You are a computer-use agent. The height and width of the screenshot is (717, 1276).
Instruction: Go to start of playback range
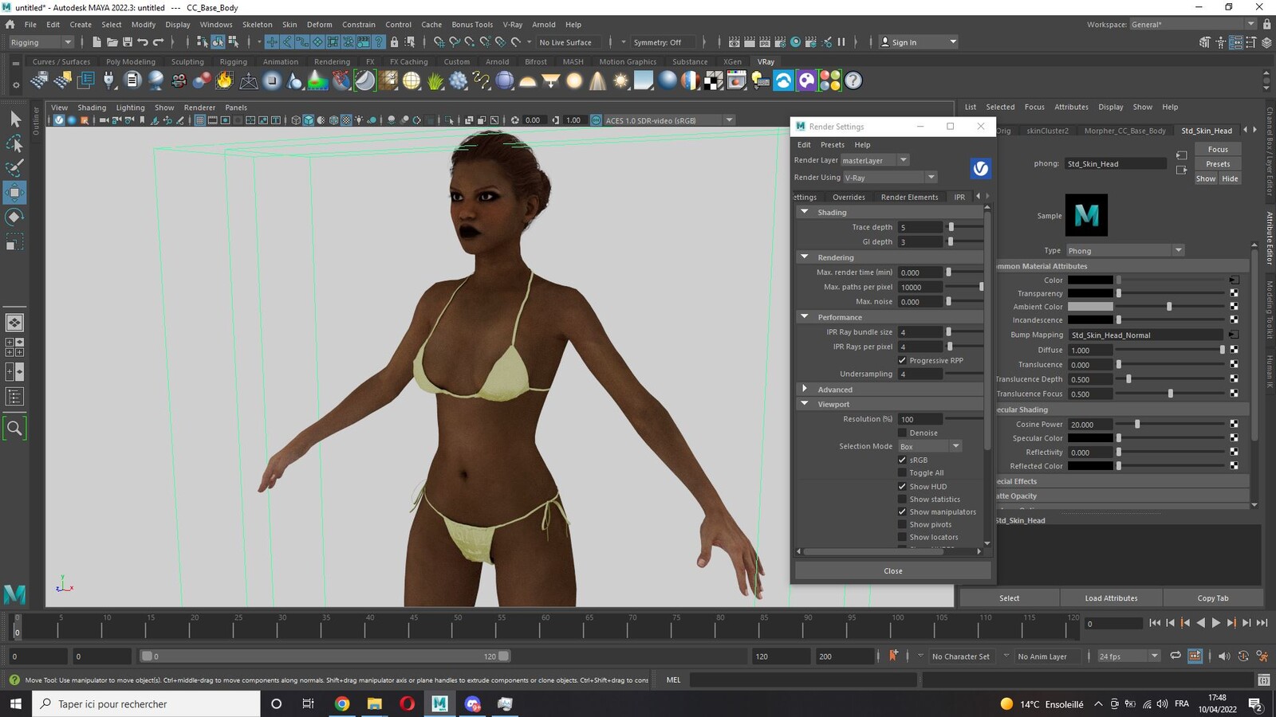point(1155,623)
